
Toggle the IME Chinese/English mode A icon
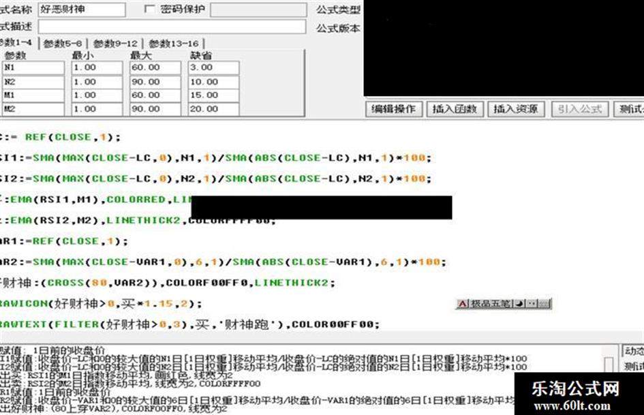point(463,304)
